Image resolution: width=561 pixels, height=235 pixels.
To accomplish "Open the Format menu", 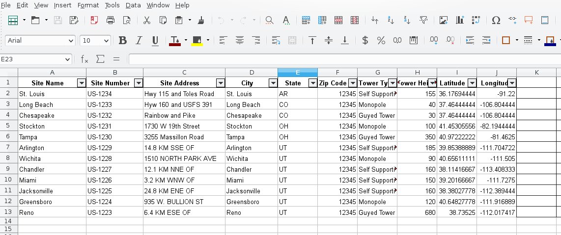I will (x=88, y=5).
